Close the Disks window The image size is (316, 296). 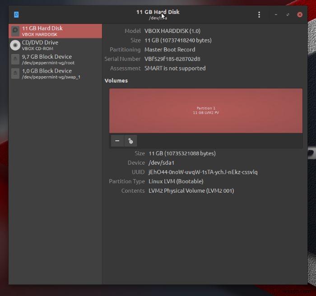tap(300, 14)
